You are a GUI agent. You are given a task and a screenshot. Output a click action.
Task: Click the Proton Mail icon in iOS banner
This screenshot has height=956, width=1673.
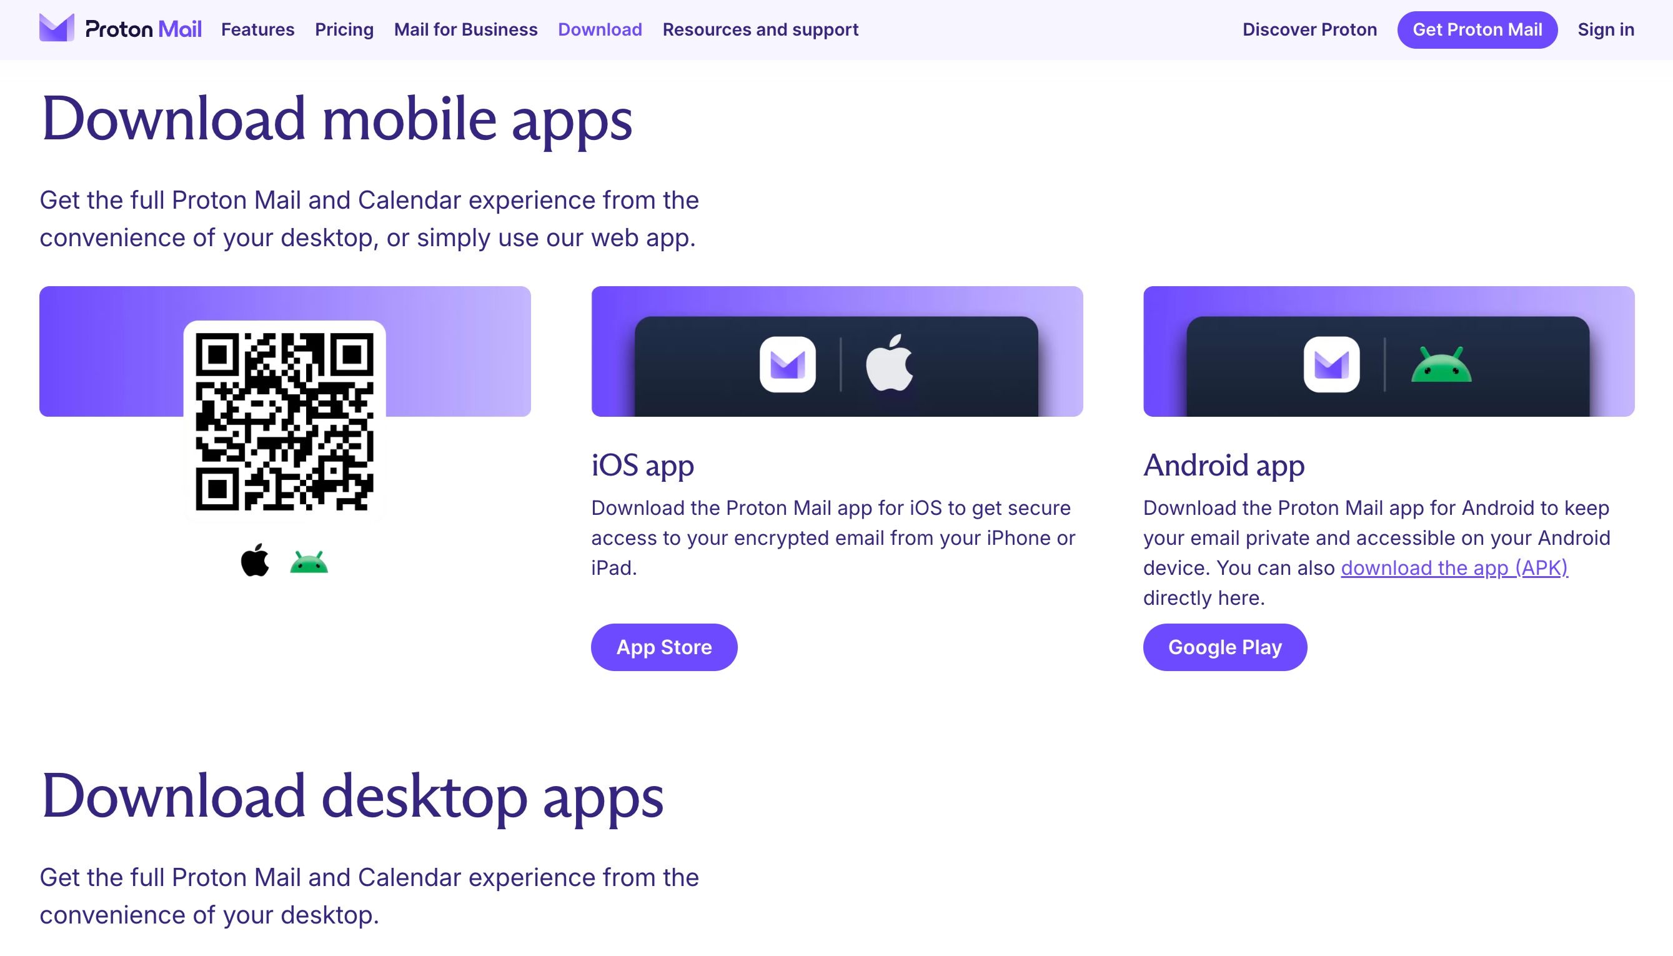pos(788,364)
